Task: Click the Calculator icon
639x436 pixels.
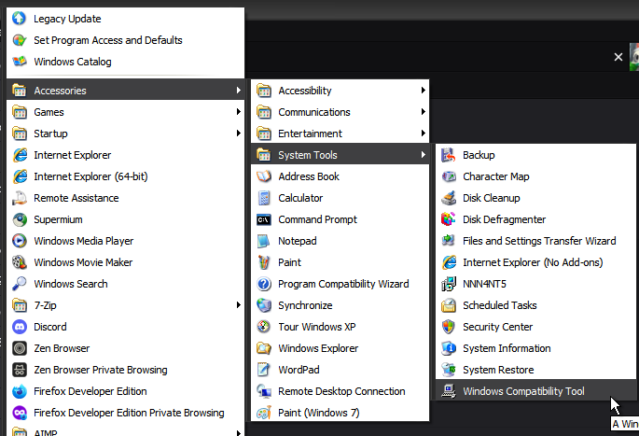Action: coord(264,198)
